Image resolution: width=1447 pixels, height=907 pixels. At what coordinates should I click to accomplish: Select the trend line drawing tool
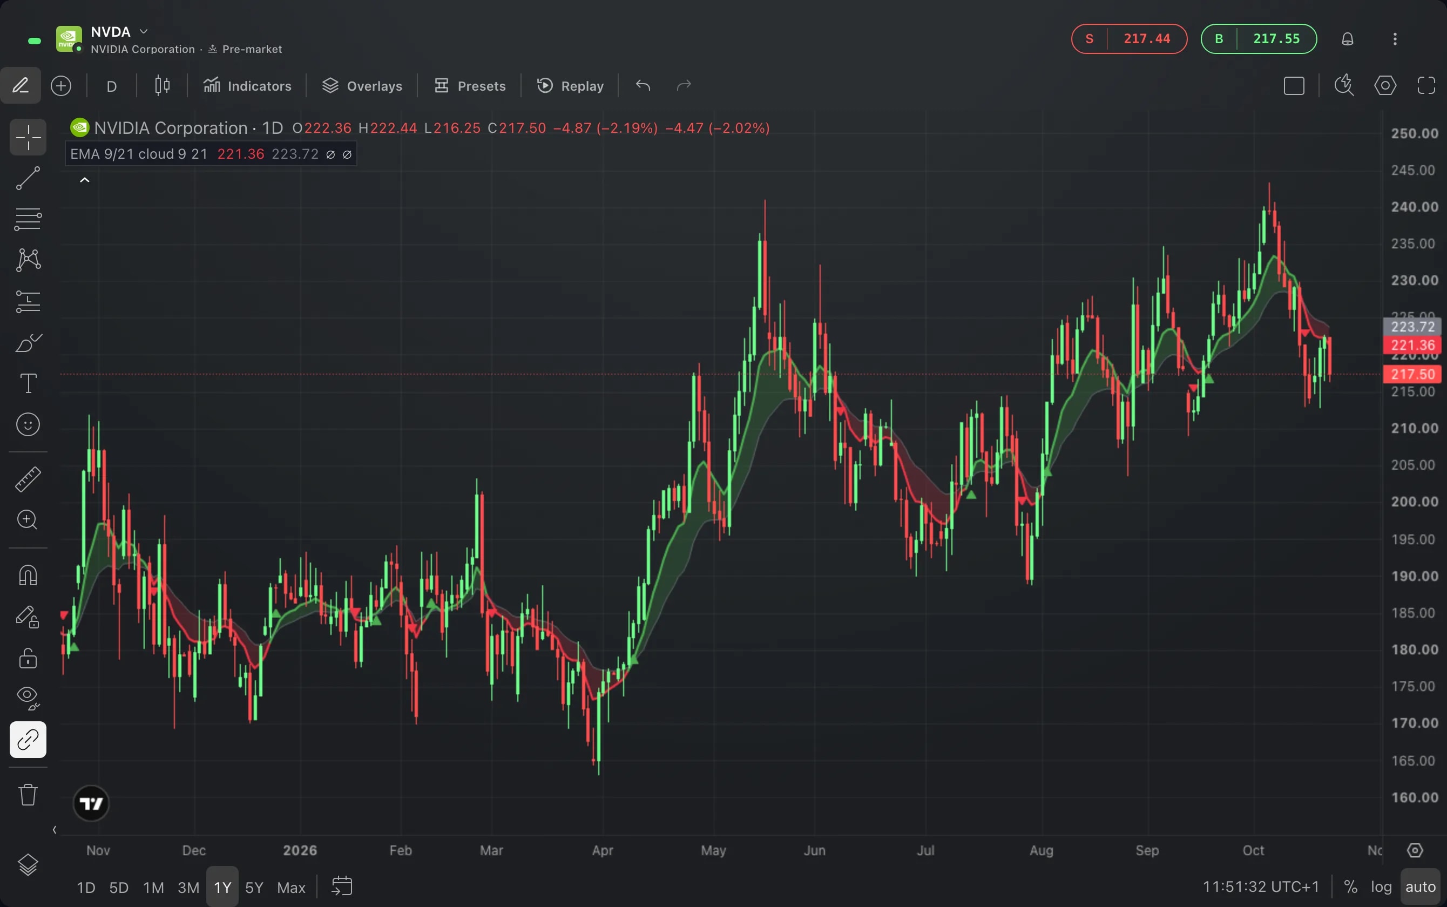pos(28,178)
